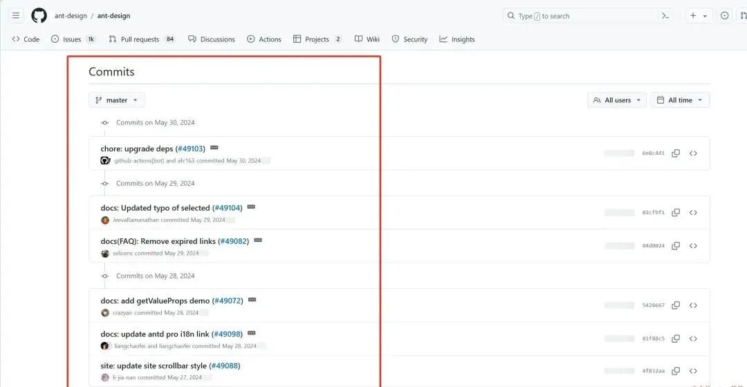Browse repository at commit 4f832aa
The height and width of the screenshot is (387, 747).
(693, 371)
